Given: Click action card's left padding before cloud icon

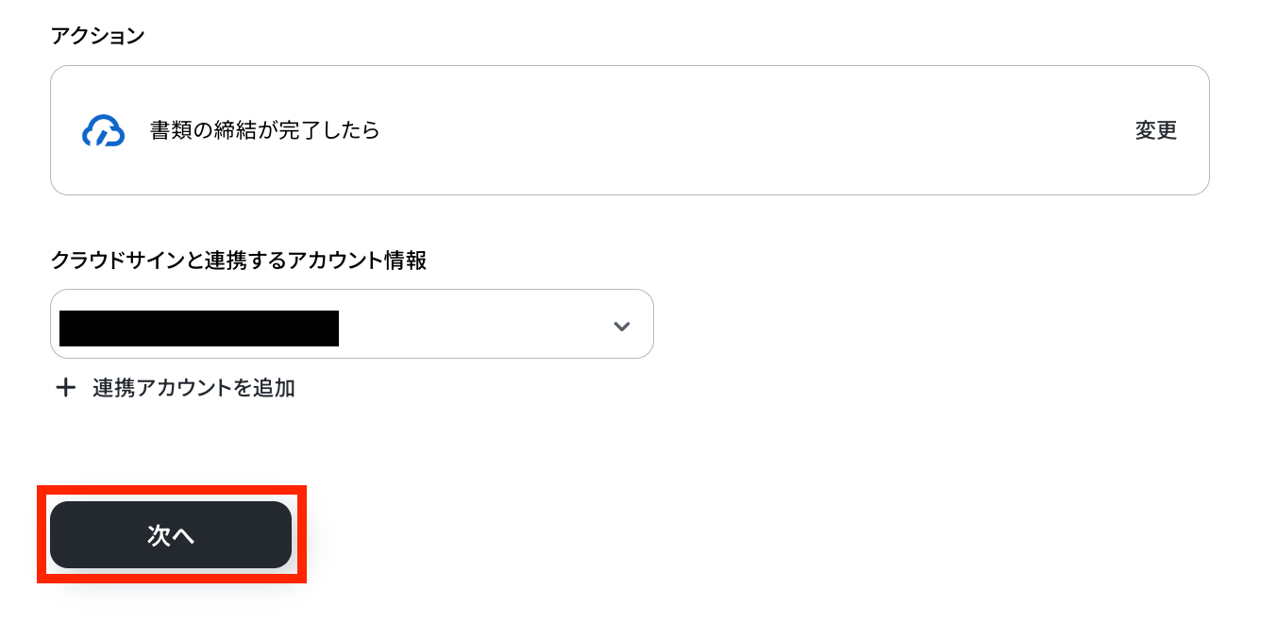Looking at the screenshot, I should tap(64, 131).
